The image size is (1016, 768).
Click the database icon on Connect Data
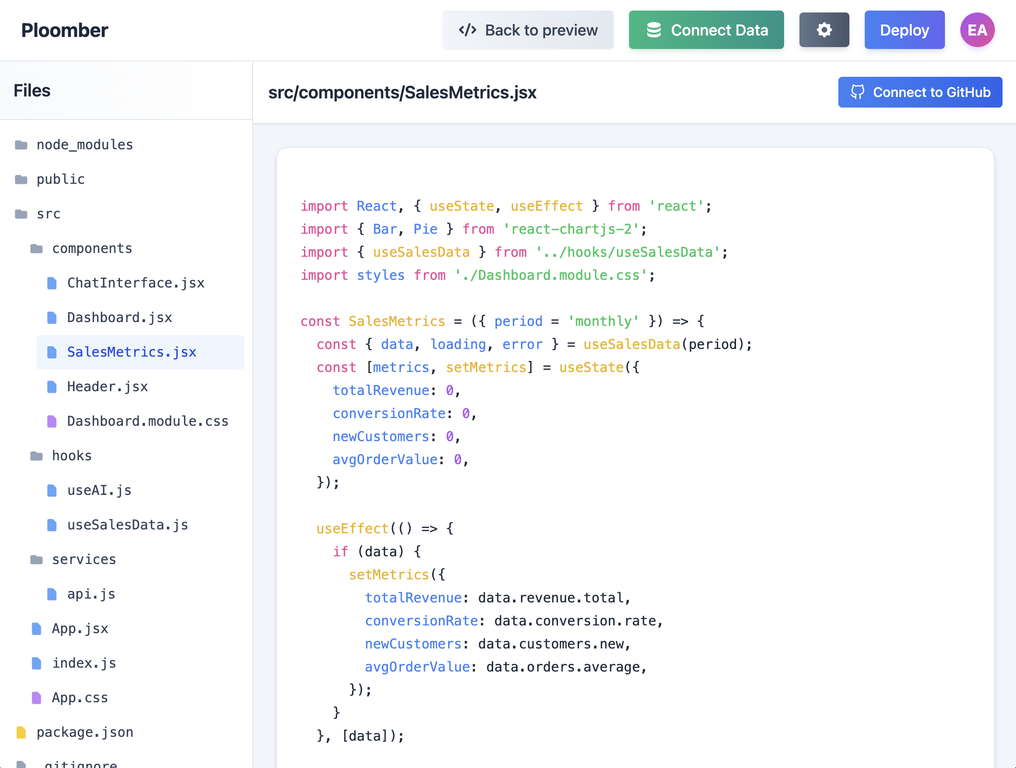[655, 30]
